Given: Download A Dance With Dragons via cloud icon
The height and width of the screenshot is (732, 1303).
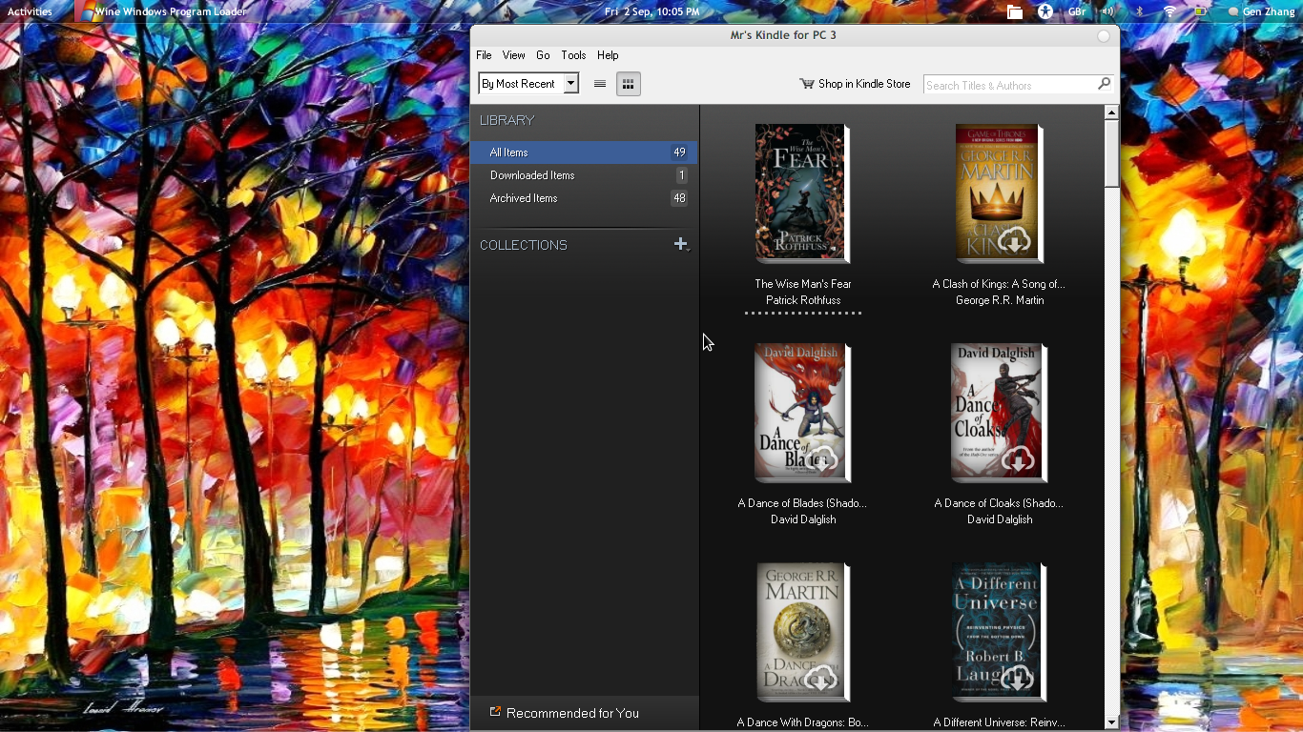Looking at the screenshot, I should pyautogui.click(x=821, y=680).
